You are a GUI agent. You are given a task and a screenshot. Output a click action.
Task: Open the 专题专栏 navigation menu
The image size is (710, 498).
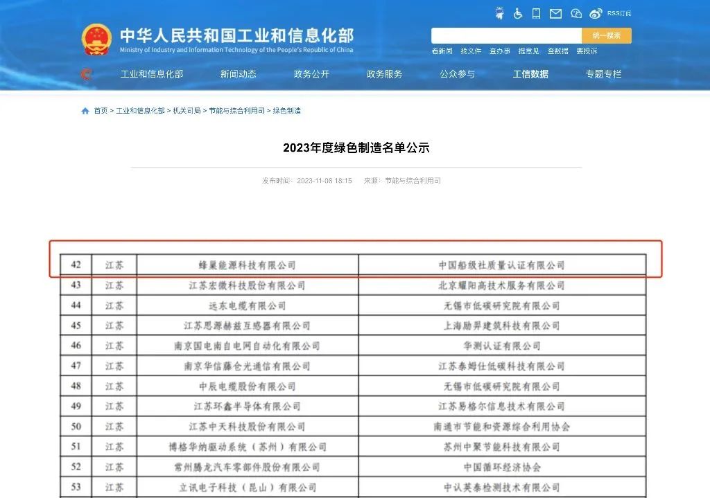pos(604,74)
